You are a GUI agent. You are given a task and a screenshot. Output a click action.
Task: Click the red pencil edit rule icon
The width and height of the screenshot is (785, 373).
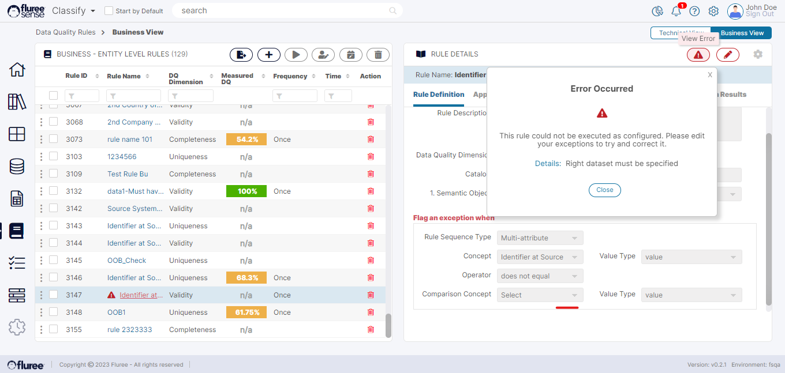tap(727, 55)
